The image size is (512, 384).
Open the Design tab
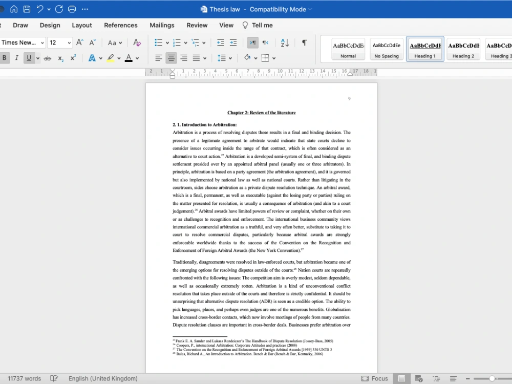(x=50, y=25)
